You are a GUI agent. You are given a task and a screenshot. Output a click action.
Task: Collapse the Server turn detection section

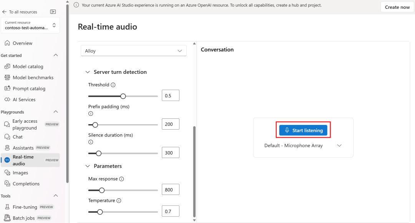(x=88, y=72)
